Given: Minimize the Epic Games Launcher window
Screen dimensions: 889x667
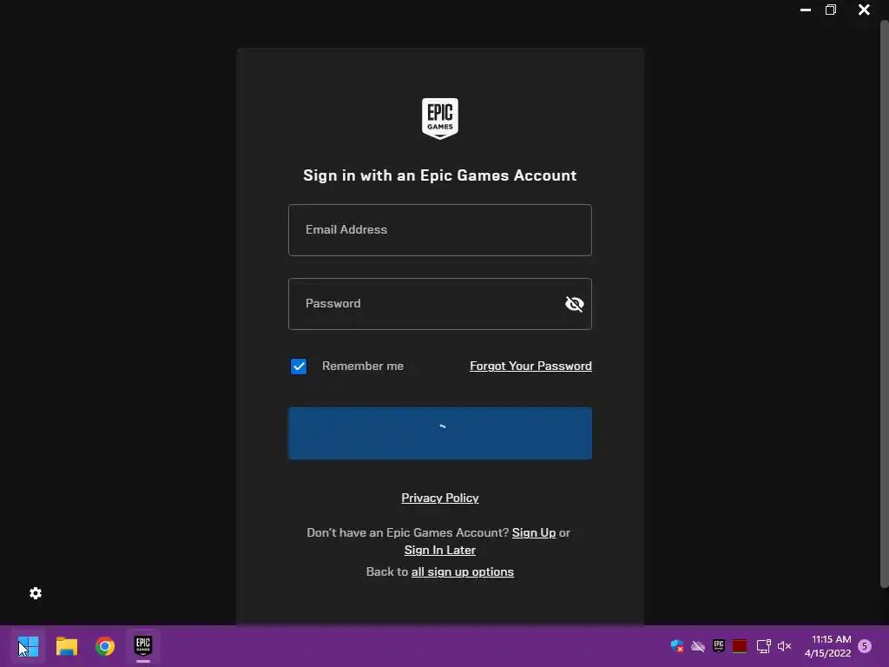Looking at the screenshot, I should click(x=805, y=10).
